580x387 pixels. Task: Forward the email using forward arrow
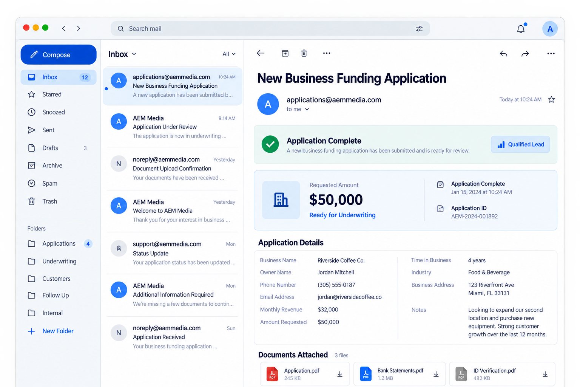click(x=525, y=54)
